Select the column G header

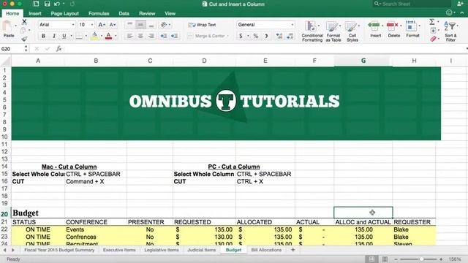coord(363,61)
